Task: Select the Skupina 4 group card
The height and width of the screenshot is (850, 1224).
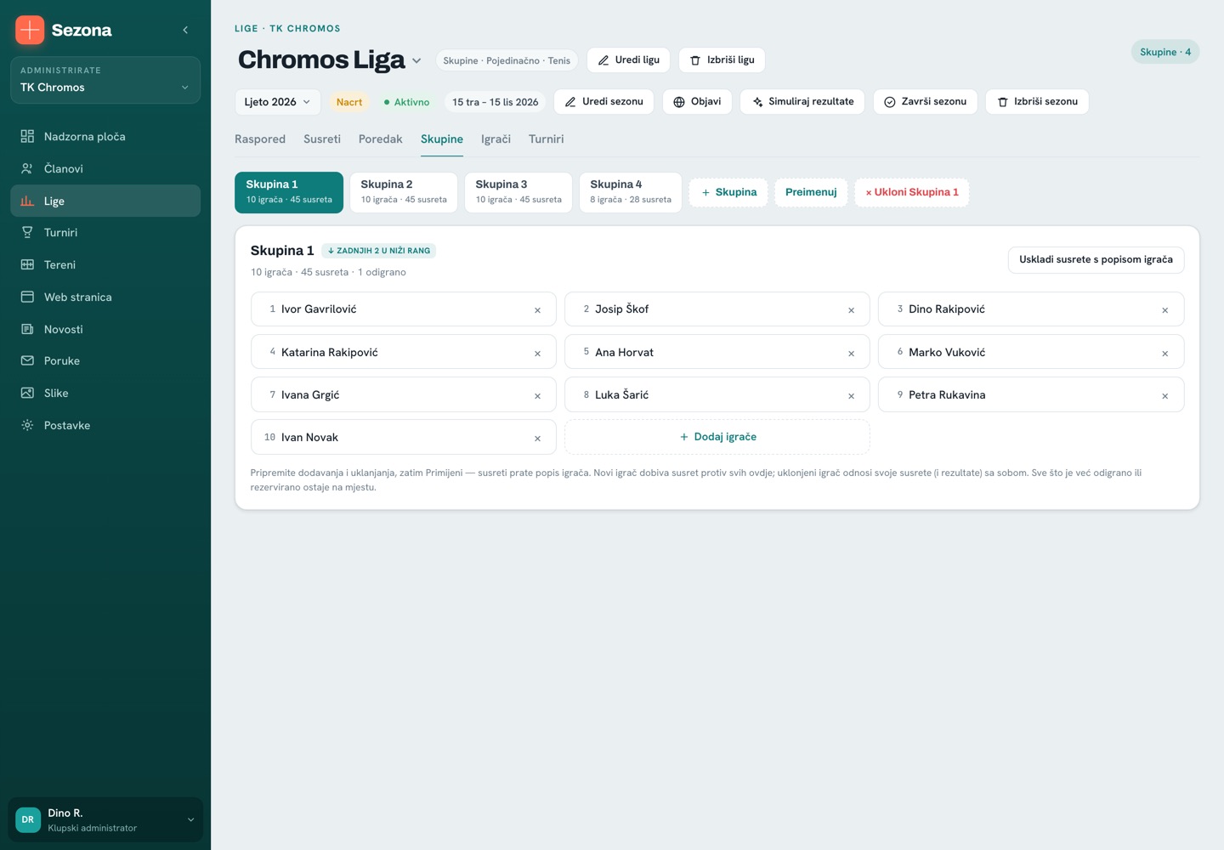Action: [631, 192]
